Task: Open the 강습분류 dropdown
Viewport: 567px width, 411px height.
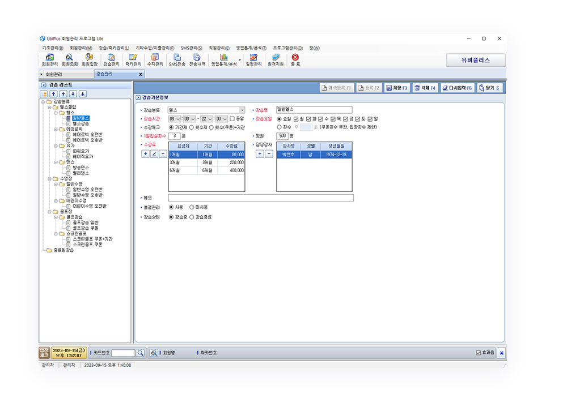Action: tap(242, 110)
